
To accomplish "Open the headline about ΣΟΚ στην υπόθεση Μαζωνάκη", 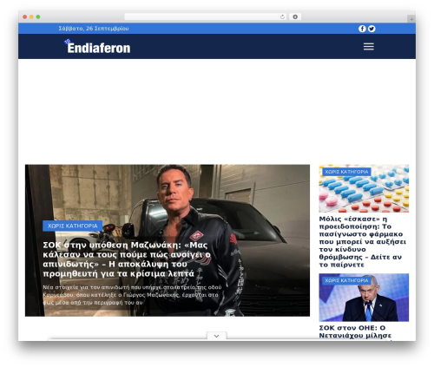I will click(127, 259).
